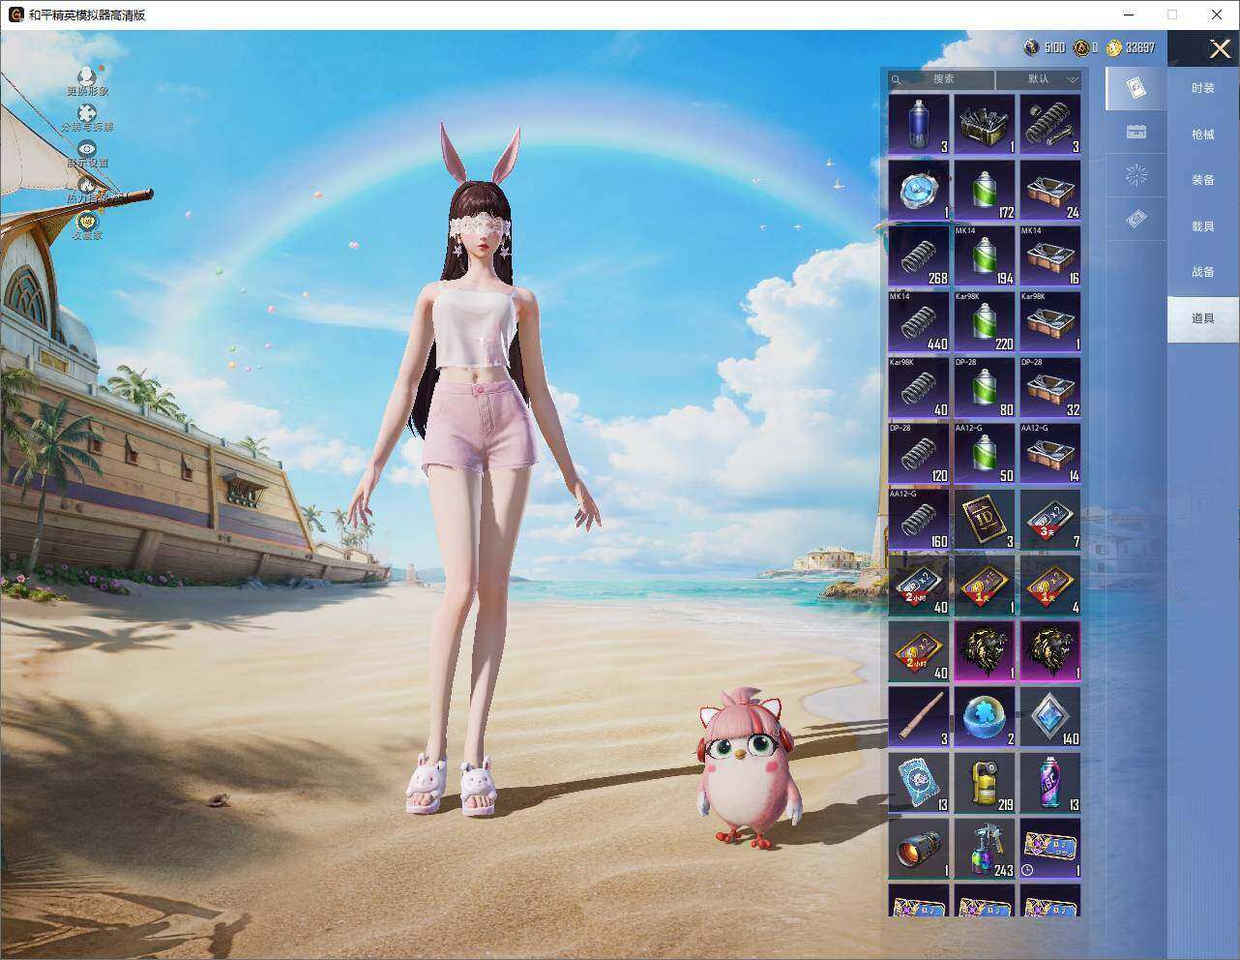Viewport: 1240px width, 960px height.
Task: Select the x2 3天 bonus card with count 7
Action: [1050, 520]
